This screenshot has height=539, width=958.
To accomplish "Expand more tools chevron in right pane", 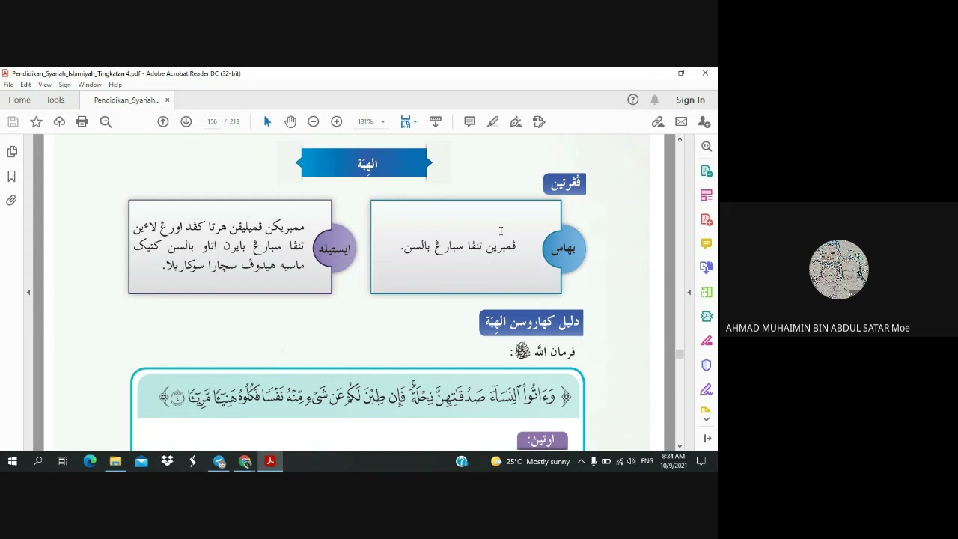I will (707, 419).
